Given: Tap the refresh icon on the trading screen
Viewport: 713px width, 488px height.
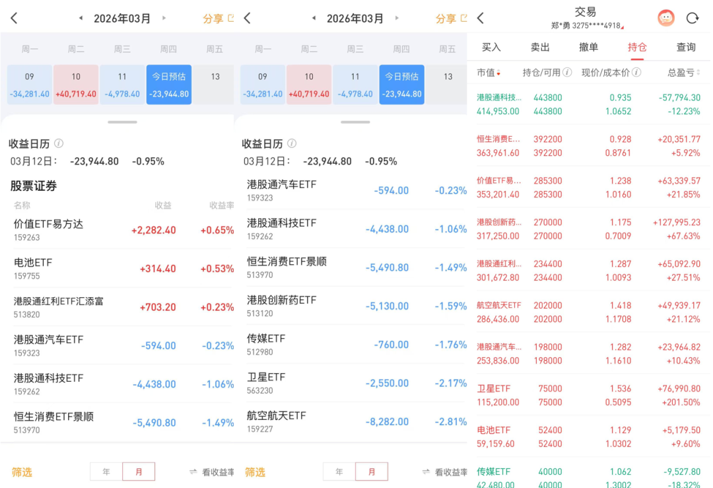Looking at the screenshot, I should tap(693, 17).
